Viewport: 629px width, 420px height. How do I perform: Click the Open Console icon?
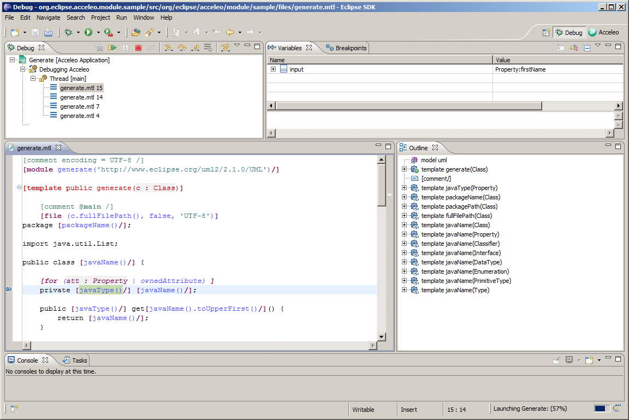[x=589, y=360]
